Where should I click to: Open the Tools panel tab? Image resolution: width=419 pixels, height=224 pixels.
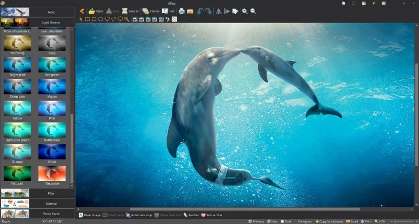pyautogui.click(x=51, y=11)
